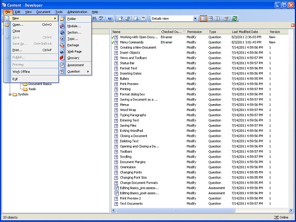296x222 pixels.
Task: Click the horizontal scrollbar right arrow
Action: pos(291,210)
